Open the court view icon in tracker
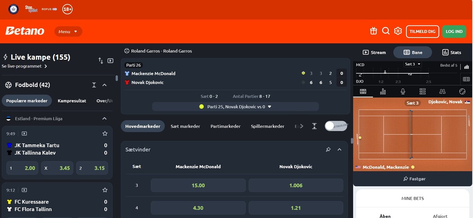This screenshot has width=473, height=218. point(363,91)
